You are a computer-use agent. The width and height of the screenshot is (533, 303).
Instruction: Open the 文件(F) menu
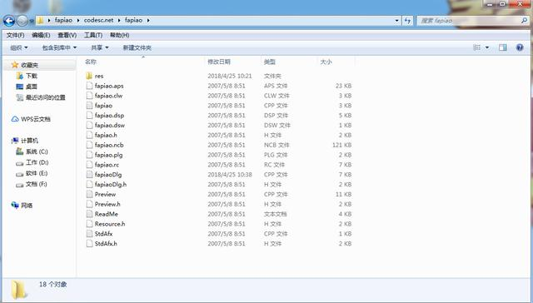[x=15, y=35]
